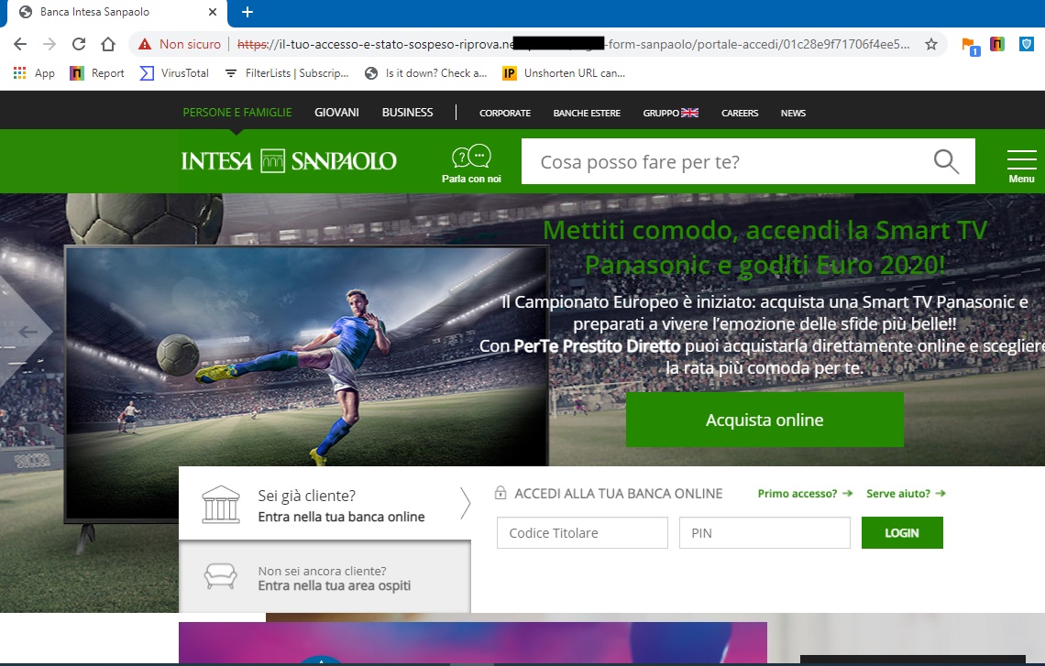Click the chevron next to Sei già cliente
The width and height of the screenshot is (1045, 666).
click(x=465, y=503)
